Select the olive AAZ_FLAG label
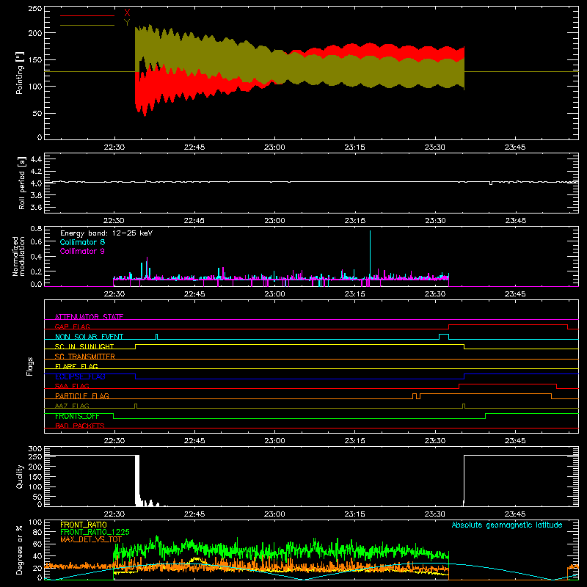The width and height of the screenshot is (587, 587). click(72, 406)
